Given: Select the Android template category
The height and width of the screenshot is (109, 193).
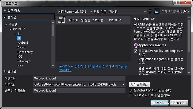Looking at the screenshot, I should tap(23, 43).
